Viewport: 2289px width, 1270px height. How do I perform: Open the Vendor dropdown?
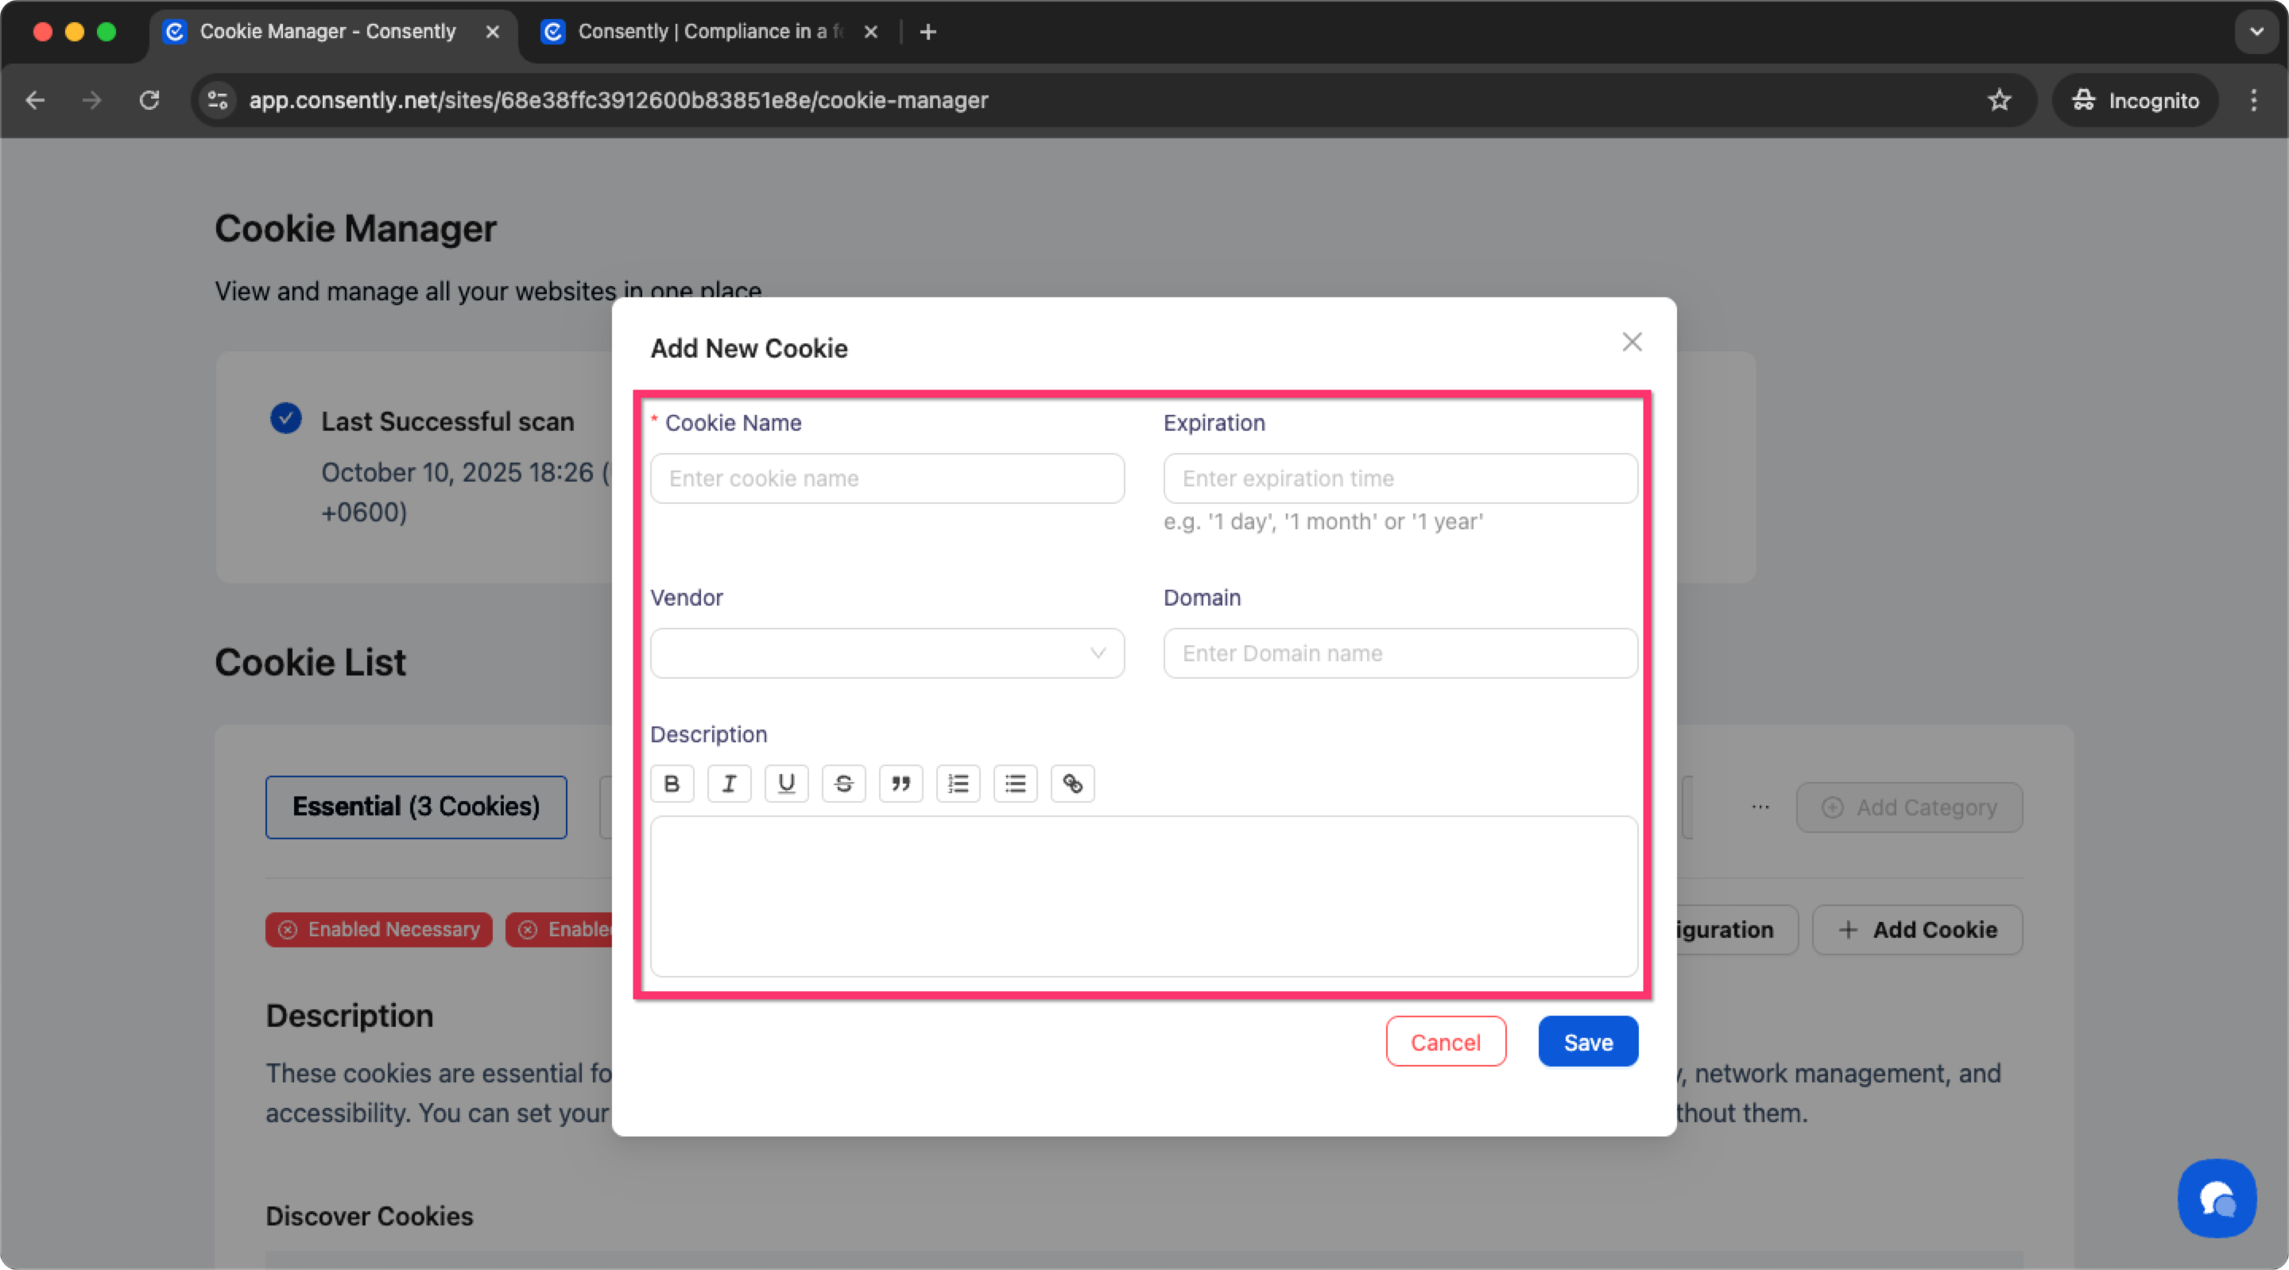tap(887, 653)
